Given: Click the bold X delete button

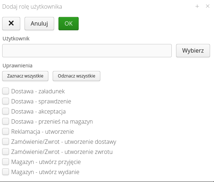Looking at the screenshot, I should [x=11, y=23].
